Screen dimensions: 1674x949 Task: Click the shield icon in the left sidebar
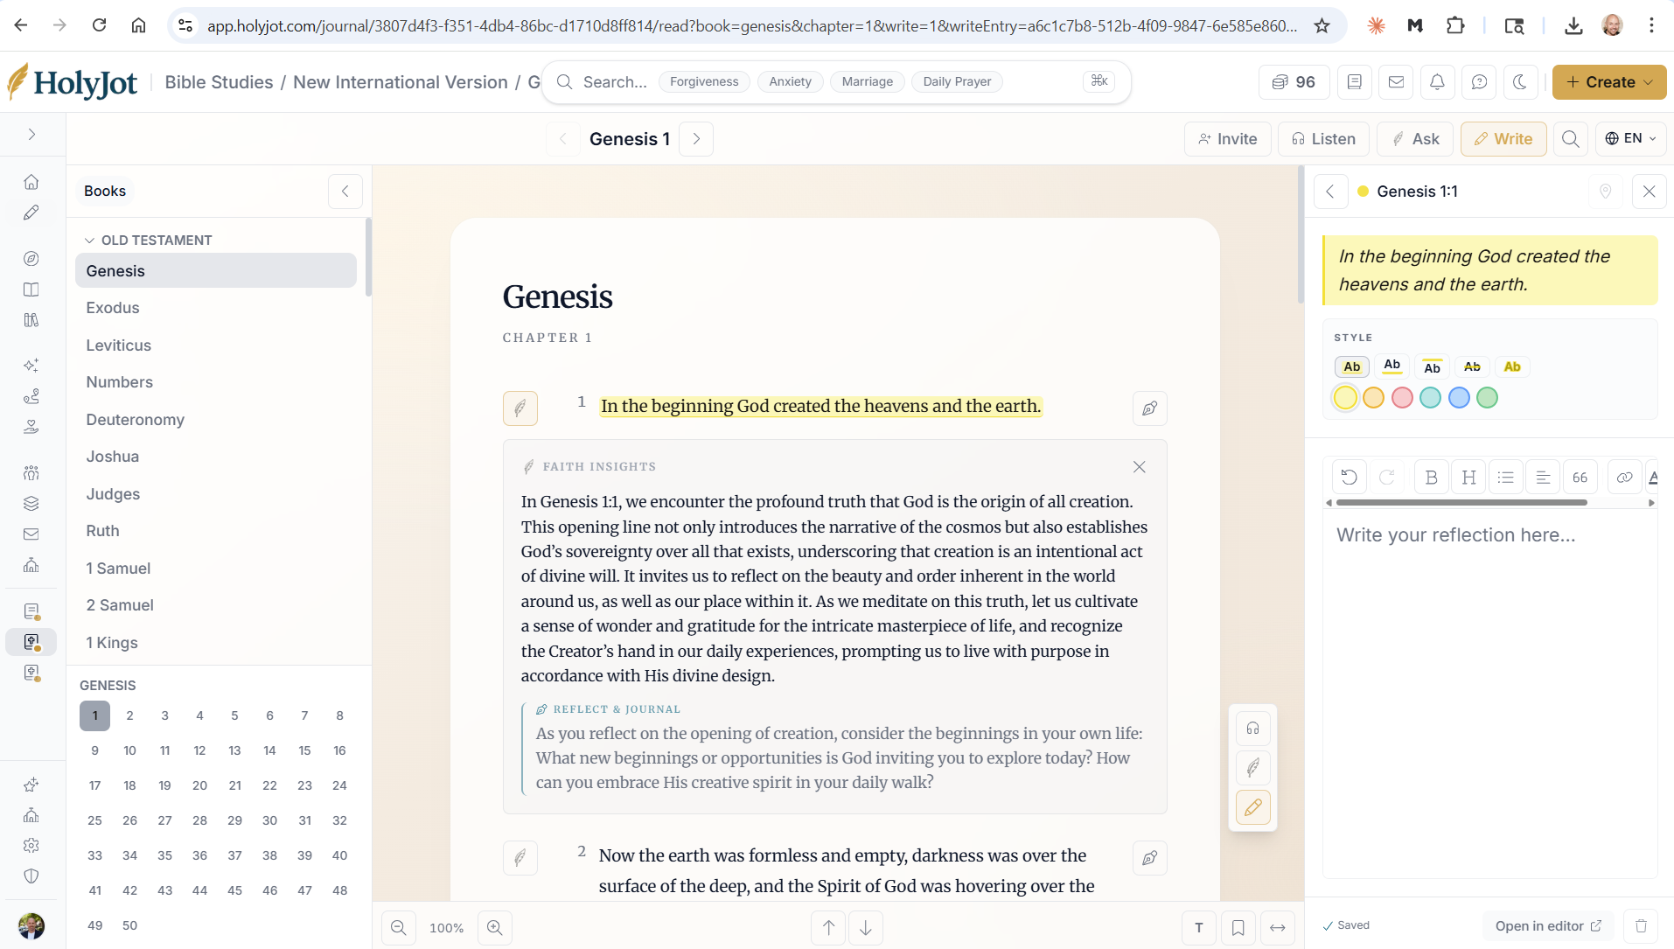tap(31, 876)
